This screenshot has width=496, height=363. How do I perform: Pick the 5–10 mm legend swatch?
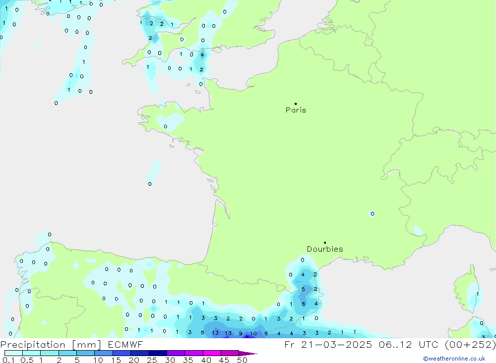[86, 353]
